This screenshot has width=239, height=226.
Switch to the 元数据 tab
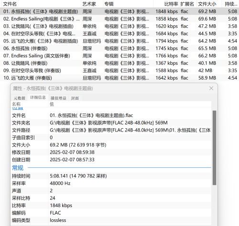[x=20, y=98]
